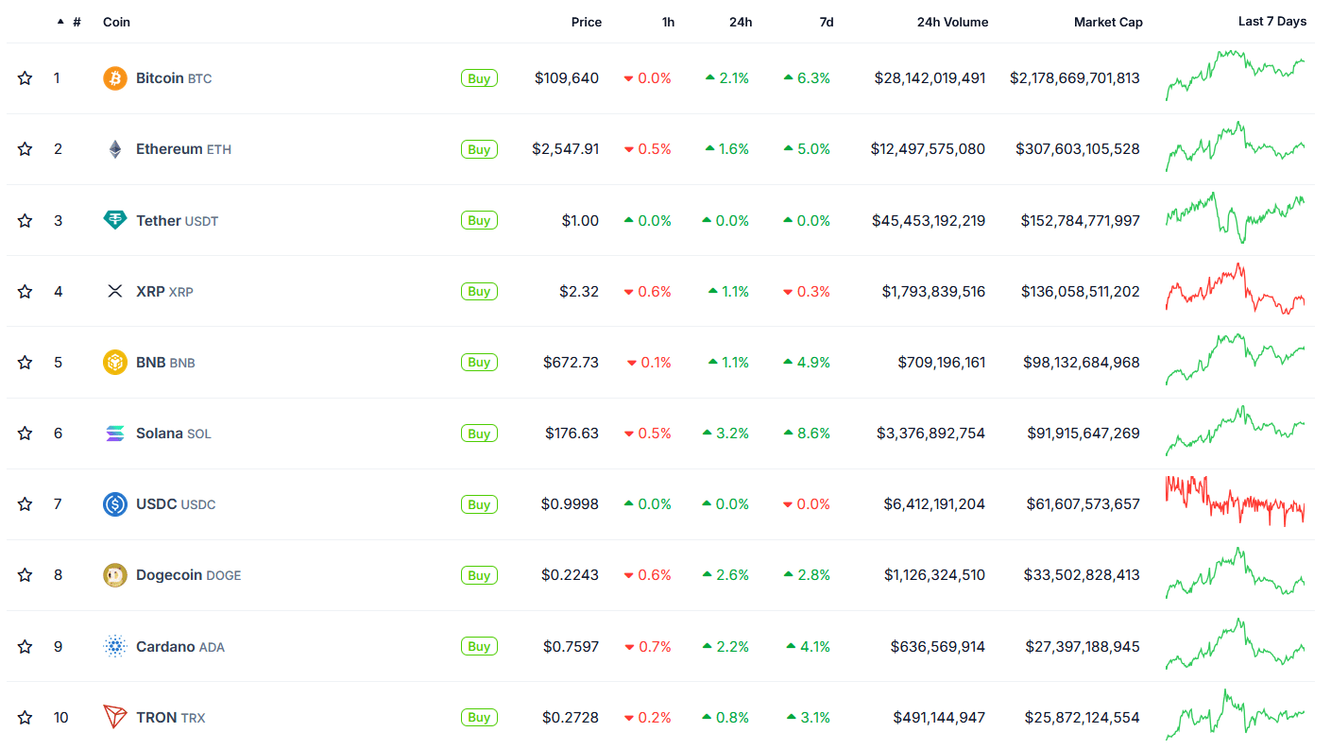Click the Buy button for Ethereum
Image resolution: width=1331 pixels, height=749 pixels.
pos(479,149)
